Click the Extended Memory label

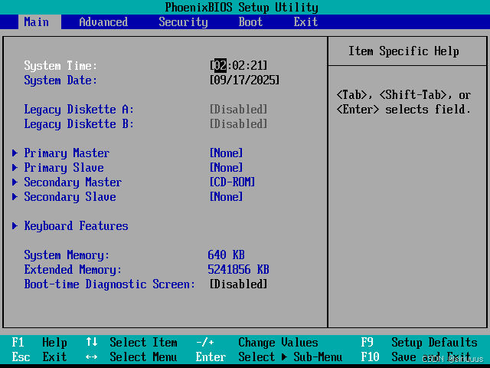(x=73, y=270)
